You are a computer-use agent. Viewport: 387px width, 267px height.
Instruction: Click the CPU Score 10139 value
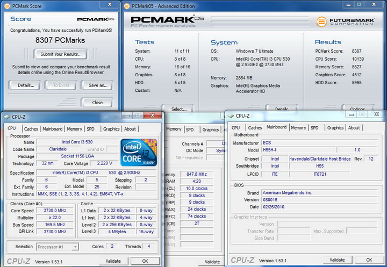[358, 59]
